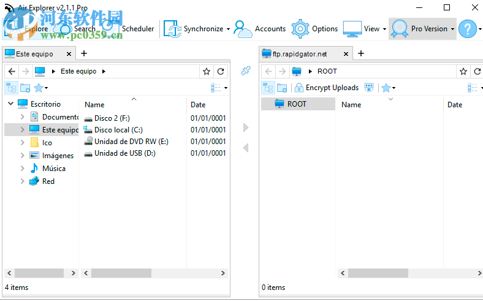Copy selection to left pane arrow
This screenshot has width=483, height=301.
(246, 148)
